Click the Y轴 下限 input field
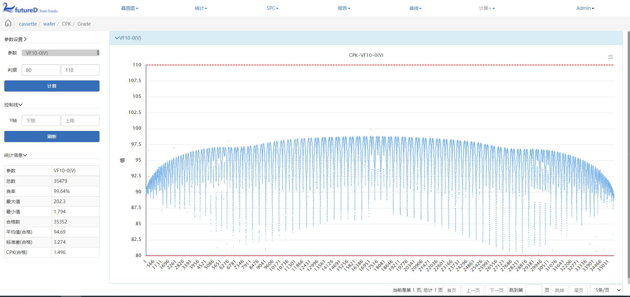 (41, 120)
